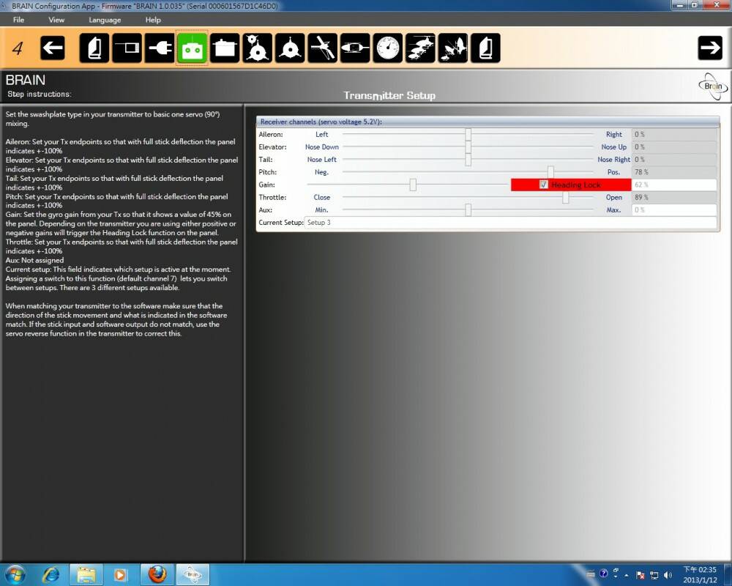Click the Aileron value field showing 0 %

tap(674, 135)
